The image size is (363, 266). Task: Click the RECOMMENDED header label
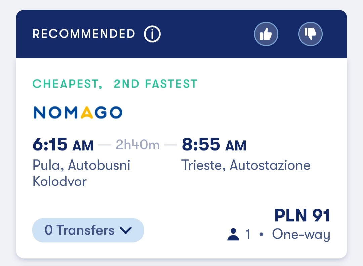[84, 34]
